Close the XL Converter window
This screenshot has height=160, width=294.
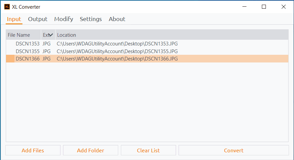(x=284, y=7)
